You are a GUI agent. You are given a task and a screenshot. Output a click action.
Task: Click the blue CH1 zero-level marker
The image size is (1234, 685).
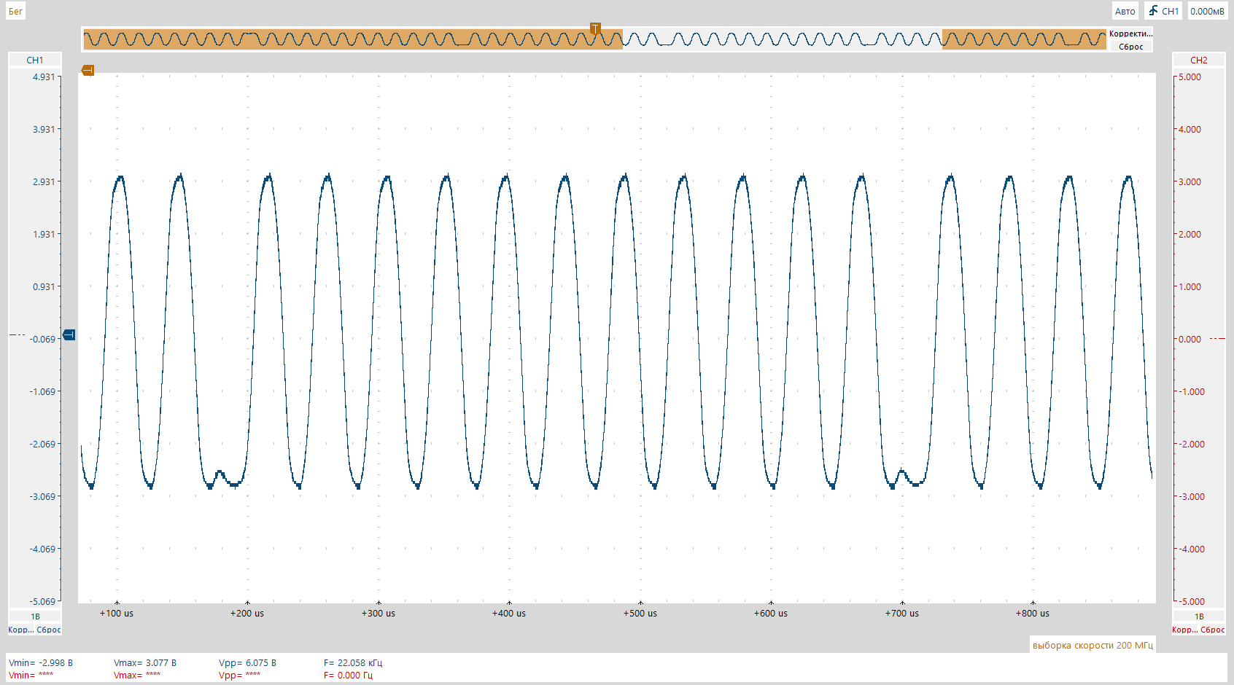69,334
